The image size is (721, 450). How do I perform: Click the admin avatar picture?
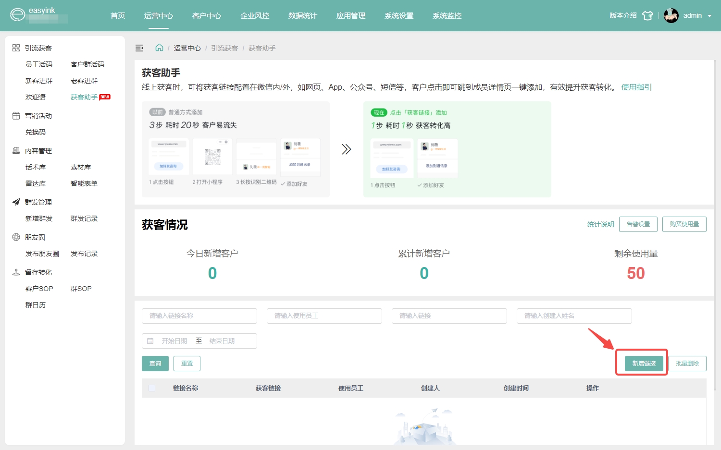click(671, 15)
